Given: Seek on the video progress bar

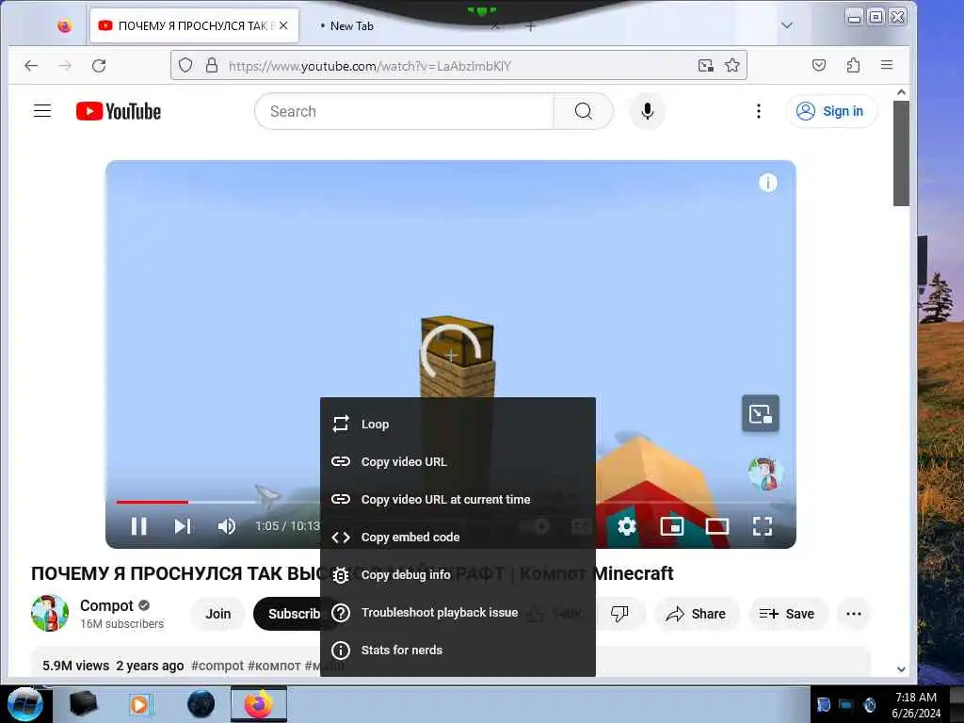Looking at the screenshot, I should point(451,503).
